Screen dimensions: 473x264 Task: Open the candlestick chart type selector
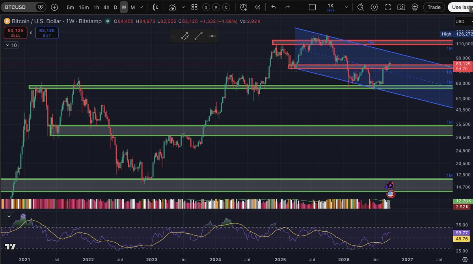click(156, 7)
